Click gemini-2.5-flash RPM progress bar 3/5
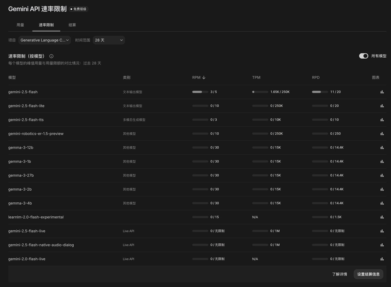 200,92
